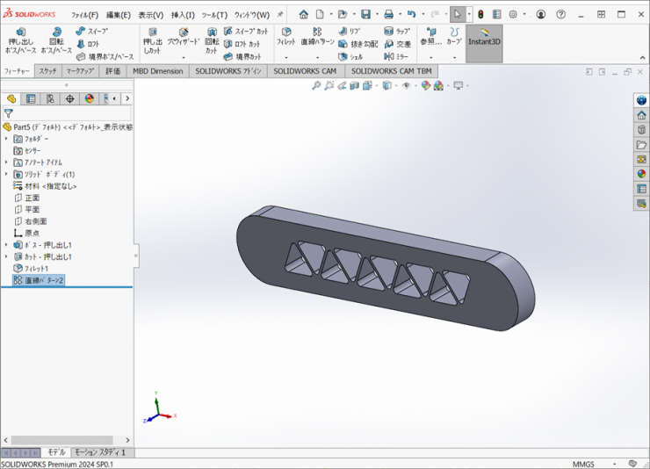
Task: Open the Appearances task pane icon
Action: [x=641, y=174]
